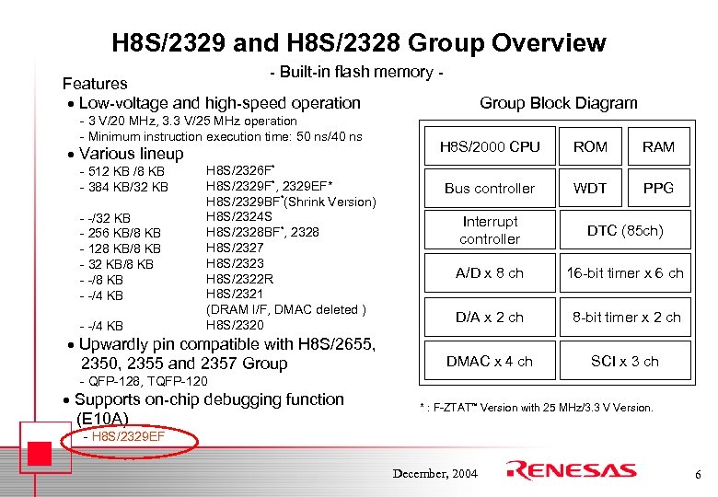Select the RAM block in diagram

[x=658, y=146]
